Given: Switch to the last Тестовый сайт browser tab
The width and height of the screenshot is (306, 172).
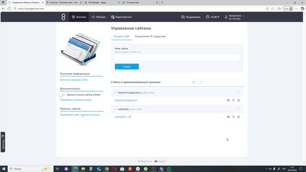Looking at the screenshot, I should [x=140, y=2].
